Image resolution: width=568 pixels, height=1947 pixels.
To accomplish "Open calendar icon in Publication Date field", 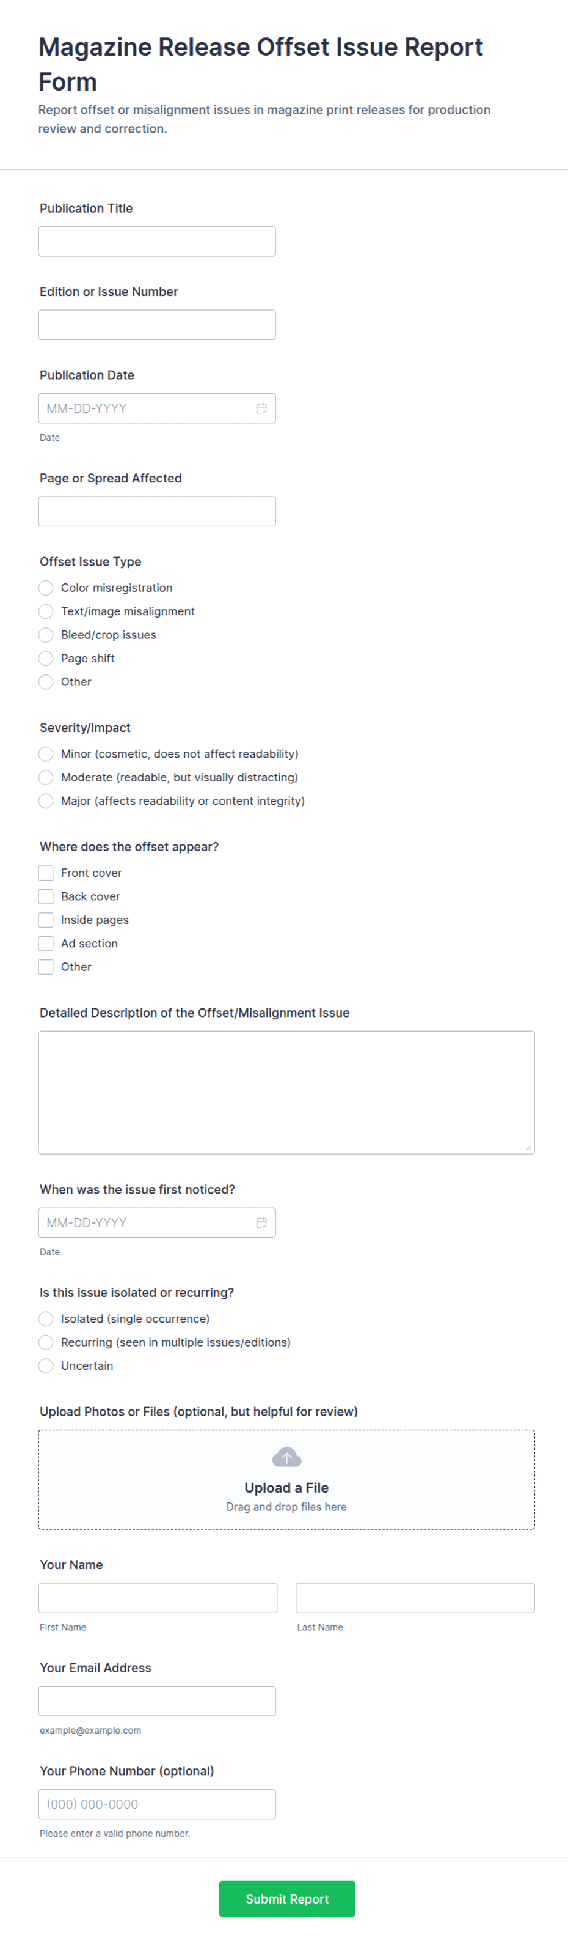I will [x=261, y=408].
